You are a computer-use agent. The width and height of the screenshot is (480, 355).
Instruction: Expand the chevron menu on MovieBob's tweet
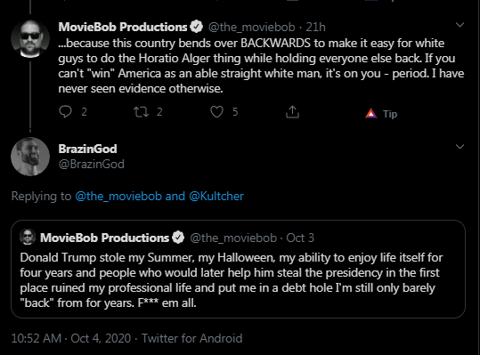coord(460,25)
